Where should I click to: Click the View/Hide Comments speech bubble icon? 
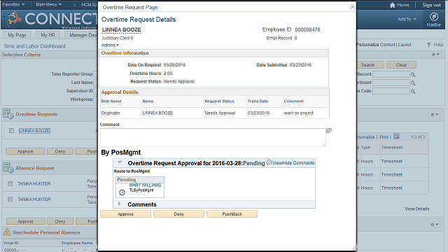click(x=269, y=162)
